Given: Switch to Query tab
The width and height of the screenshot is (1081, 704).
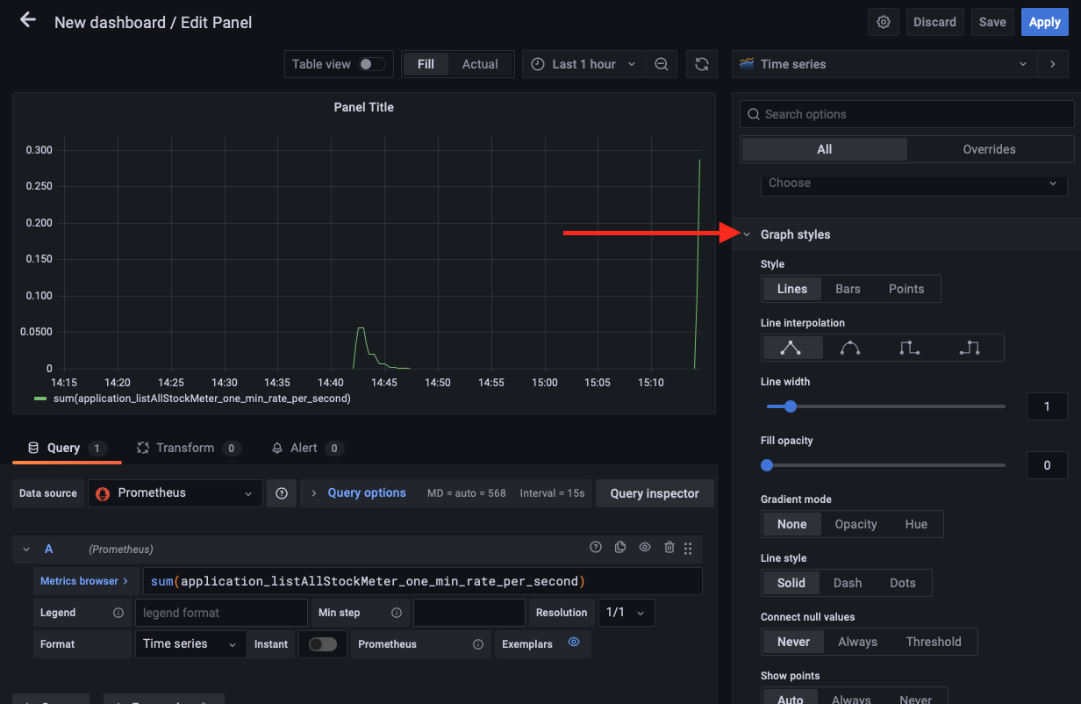Looking at the screenshot, I should (67, 448).
